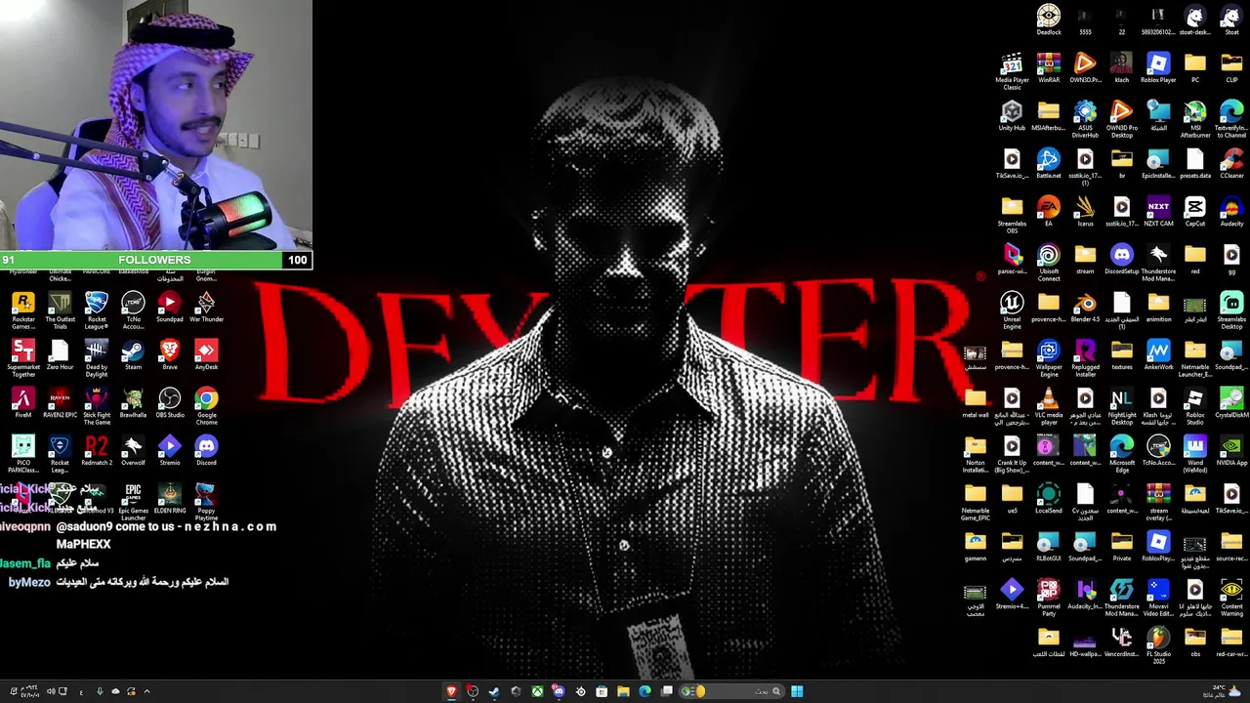This screenshot has width=1250, height=703.
Task: Open Brave browser desktop shortcut
Action: [x=170, y=354]
